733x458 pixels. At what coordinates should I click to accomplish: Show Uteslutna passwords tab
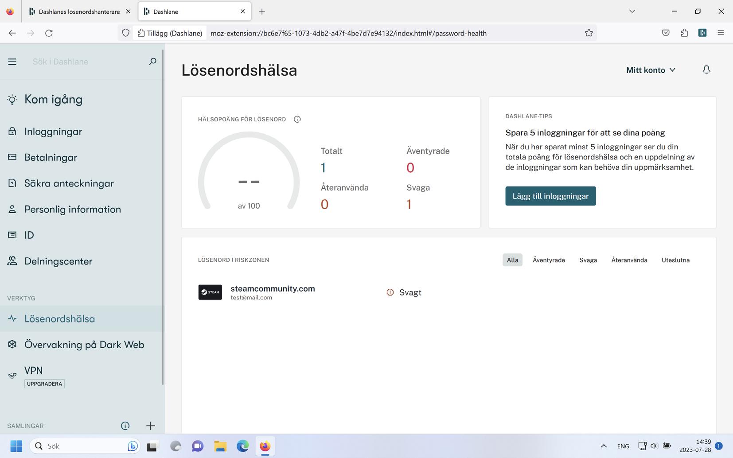pyautogui.click(x=675, y=260)
